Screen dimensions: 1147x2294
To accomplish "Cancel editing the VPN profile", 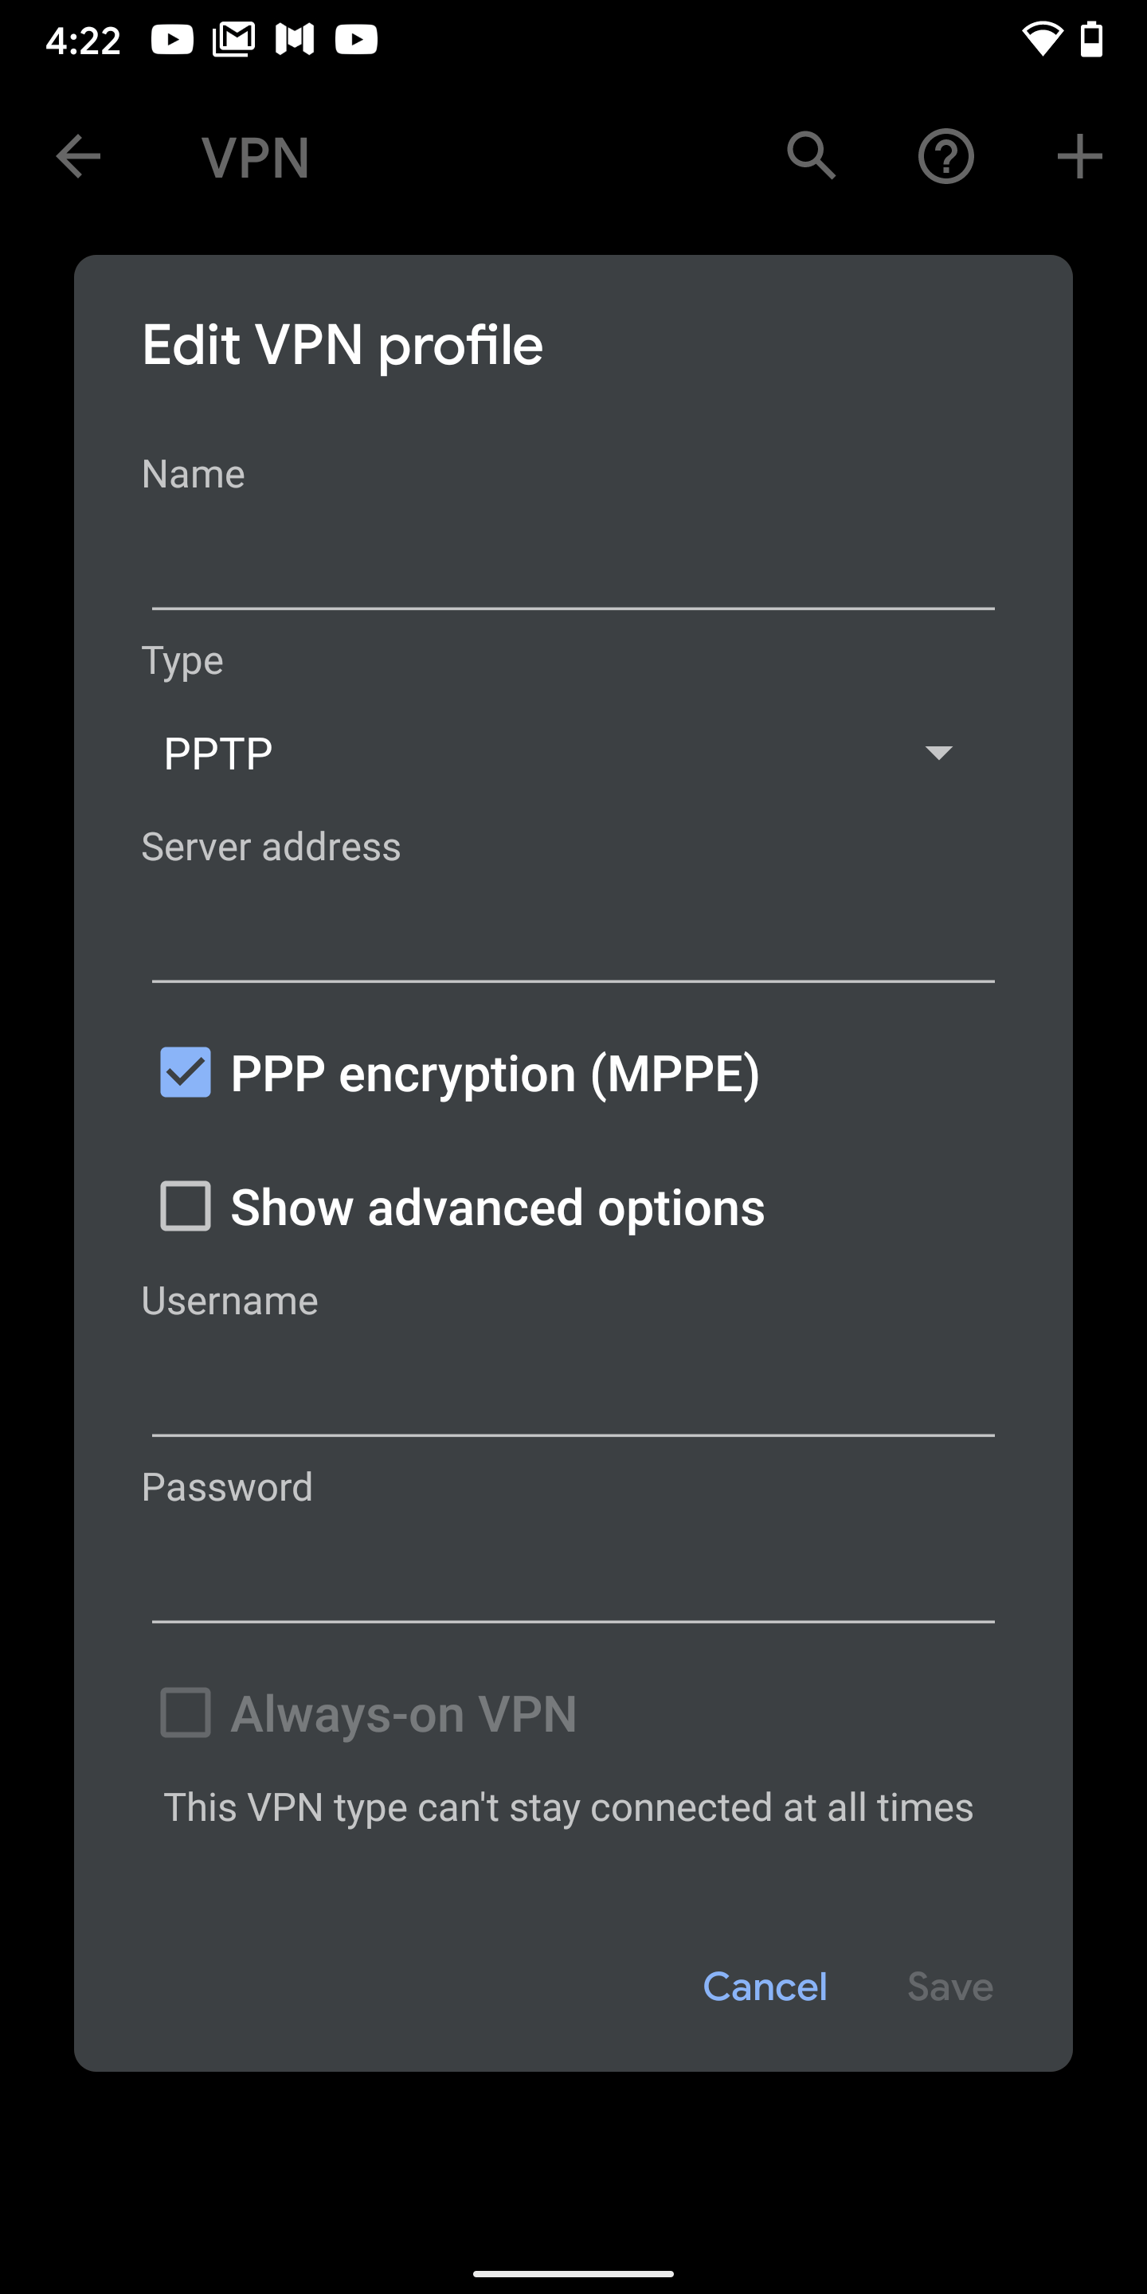I will [x=764, y=1986].
